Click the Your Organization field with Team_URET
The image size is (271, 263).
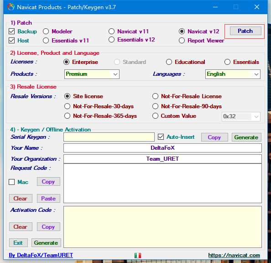pos(162,159)
